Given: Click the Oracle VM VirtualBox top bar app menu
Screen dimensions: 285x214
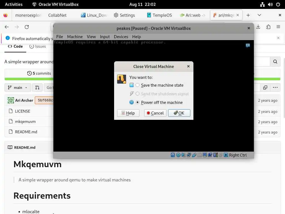Looking at the screenshot, I should (x=55, y=4).
